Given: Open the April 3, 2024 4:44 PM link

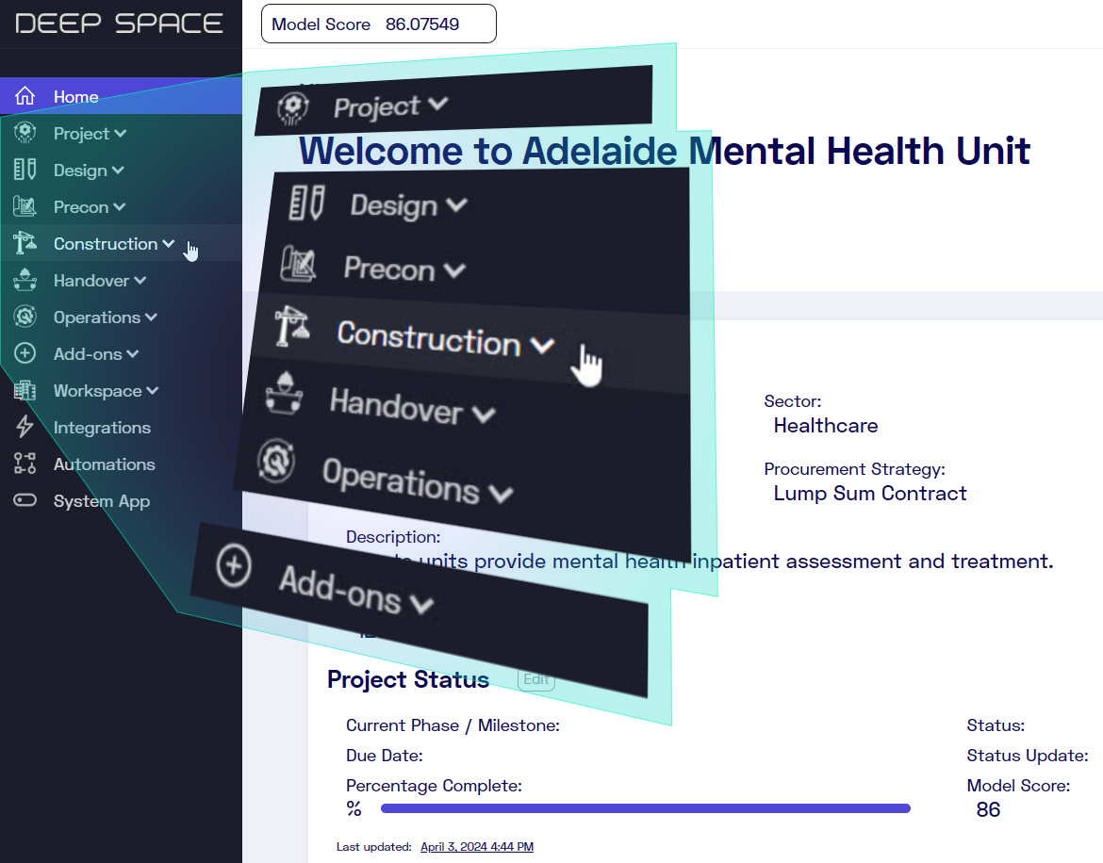Looking at the screenshot, I should pos(477,847).
